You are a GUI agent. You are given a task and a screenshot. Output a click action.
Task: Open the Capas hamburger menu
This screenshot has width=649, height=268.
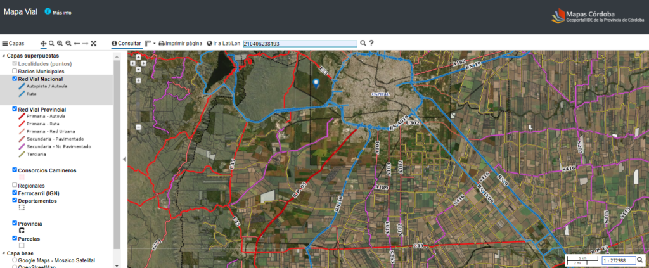coord(13,44)
